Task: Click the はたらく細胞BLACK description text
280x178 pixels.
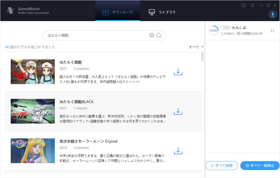Action: [113, 119]
